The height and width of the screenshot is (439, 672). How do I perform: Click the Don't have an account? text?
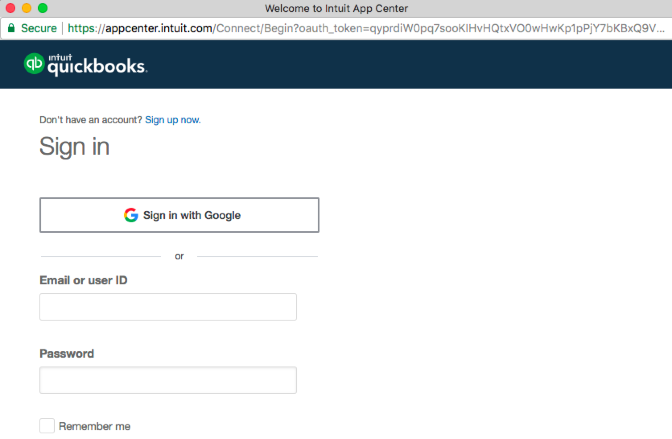click(91, 120)
